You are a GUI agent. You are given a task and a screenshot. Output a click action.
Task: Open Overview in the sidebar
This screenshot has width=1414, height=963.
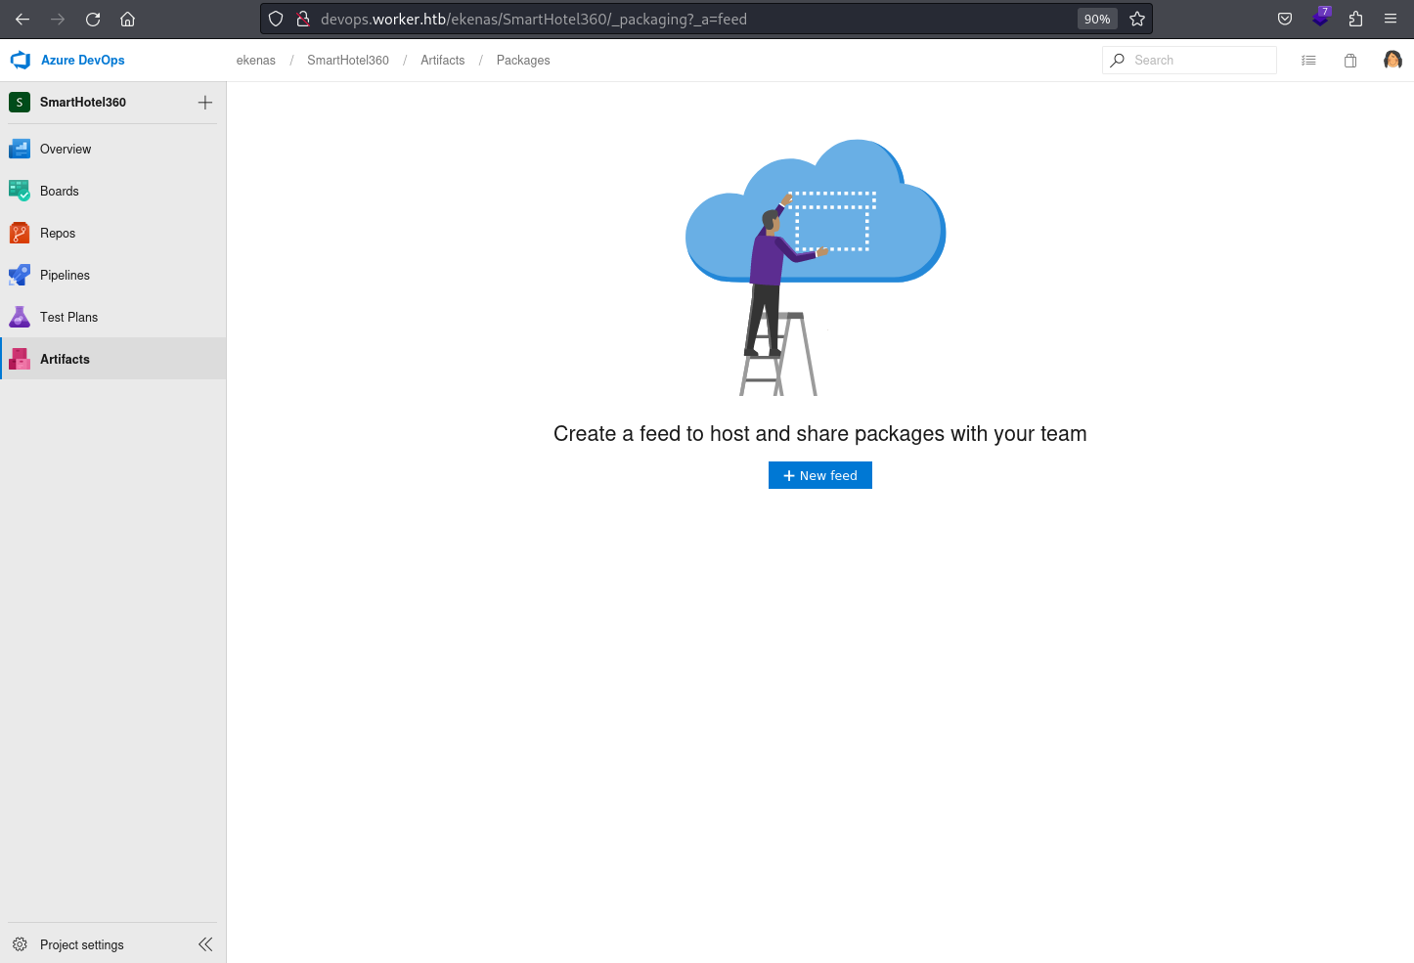click(x=113, y=149)
